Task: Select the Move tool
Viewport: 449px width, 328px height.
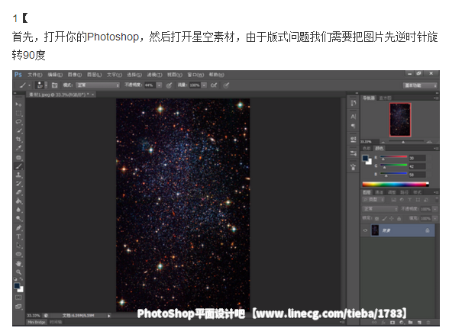Action: click(x=19, y=105)
